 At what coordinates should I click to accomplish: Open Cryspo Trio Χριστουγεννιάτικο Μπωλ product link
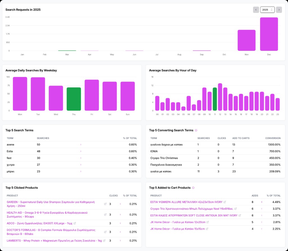pyautogui.click(x=192, y=209)
